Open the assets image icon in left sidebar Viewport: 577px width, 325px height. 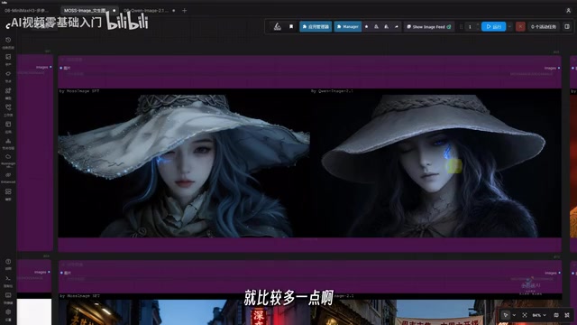click(8, 57)
